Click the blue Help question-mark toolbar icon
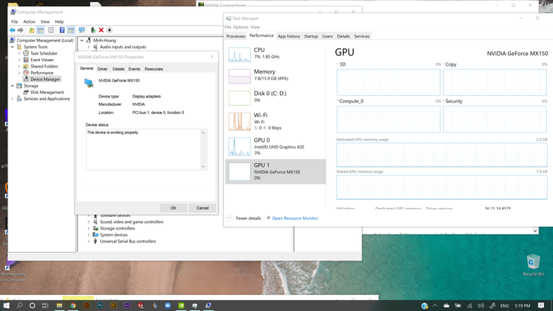This screenshot has height=311, width=553. pos(62,30)
